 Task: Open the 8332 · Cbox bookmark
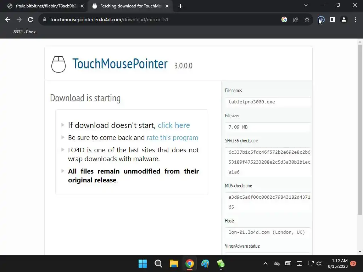(x=24, y=32)
